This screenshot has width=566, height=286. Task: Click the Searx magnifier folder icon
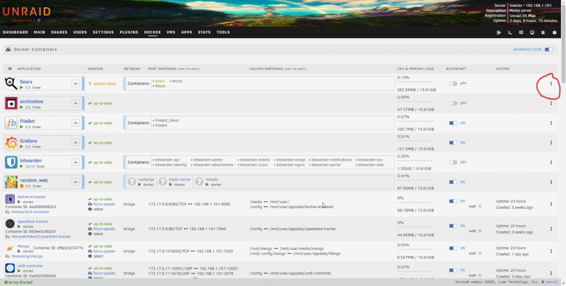click(11, 83)
